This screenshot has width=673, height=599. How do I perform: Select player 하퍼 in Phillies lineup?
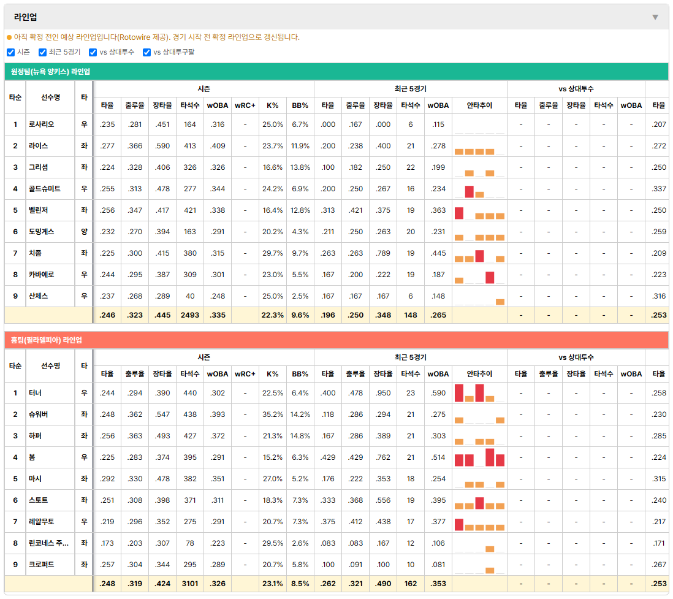[35, 436]
